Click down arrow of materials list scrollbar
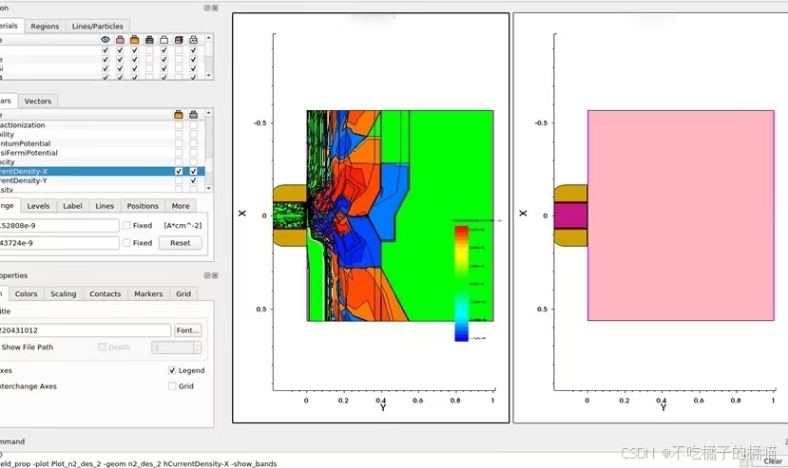The image size is (788, 468). (208, 75)
